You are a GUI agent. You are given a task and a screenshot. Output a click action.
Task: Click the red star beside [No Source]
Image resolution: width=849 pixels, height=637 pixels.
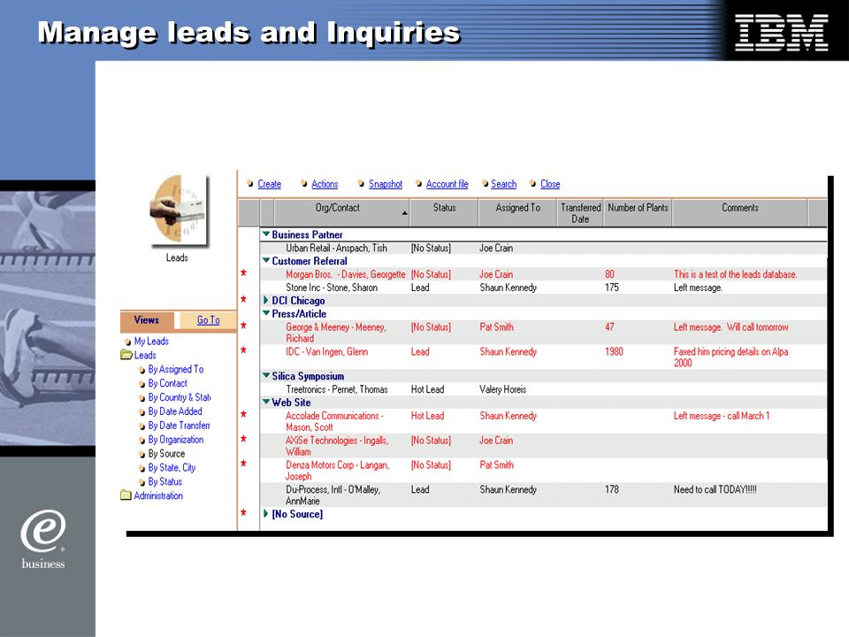point(244,512)
